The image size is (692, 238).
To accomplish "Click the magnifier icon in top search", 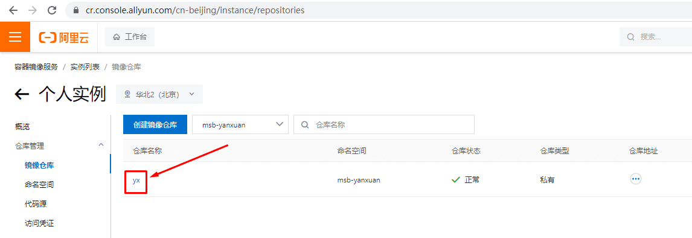I will point(630,37).
